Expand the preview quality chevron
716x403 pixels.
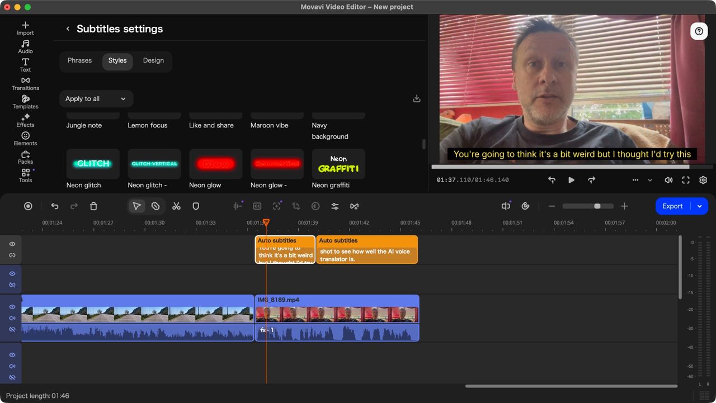(650, 180)
